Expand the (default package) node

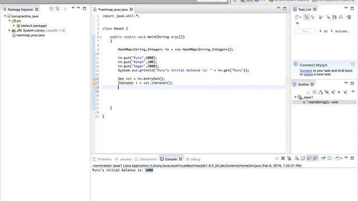(14, 26)
